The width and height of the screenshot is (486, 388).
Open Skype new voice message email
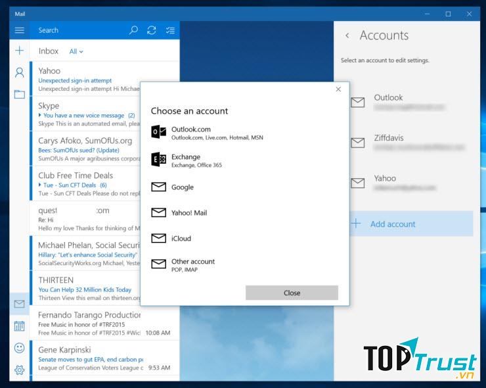[85, 114]
